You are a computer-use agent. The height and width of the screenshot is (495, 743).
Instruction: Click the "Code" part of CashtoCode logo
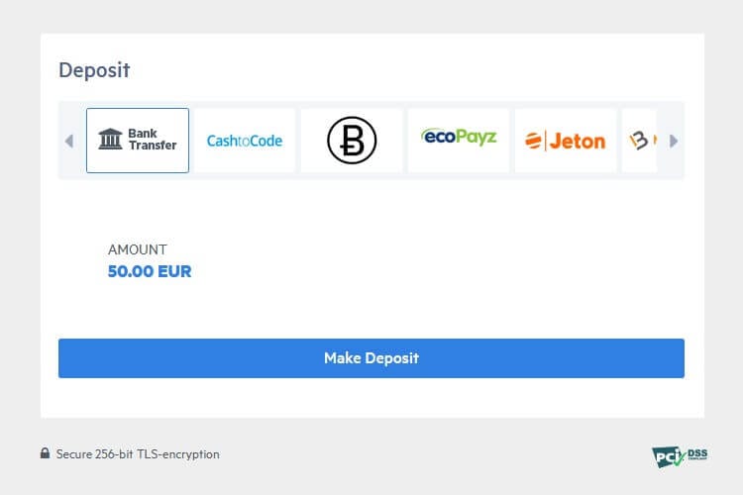pos(265,141)
